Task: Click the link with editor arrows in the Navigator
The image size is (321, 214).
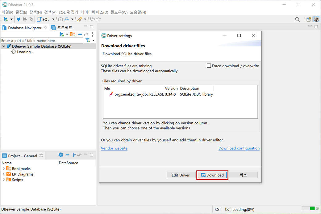Action: 86,34
